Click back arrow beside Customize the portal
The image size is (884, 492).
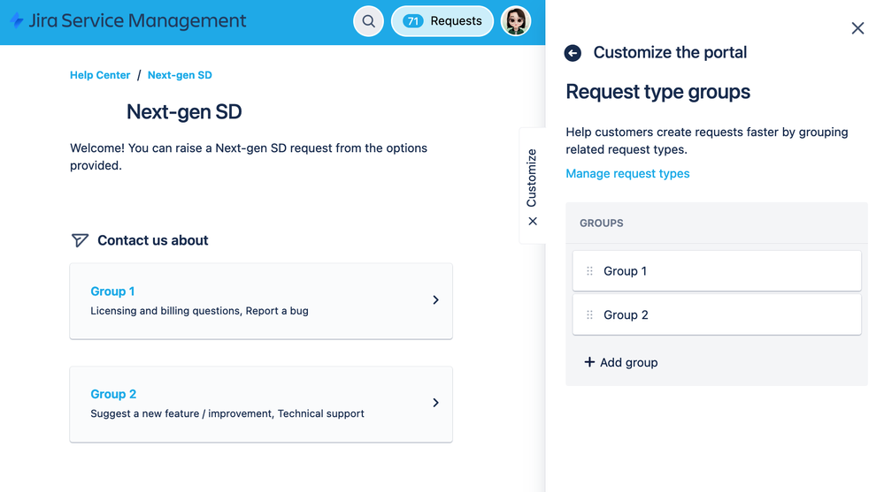click(573, 53)
